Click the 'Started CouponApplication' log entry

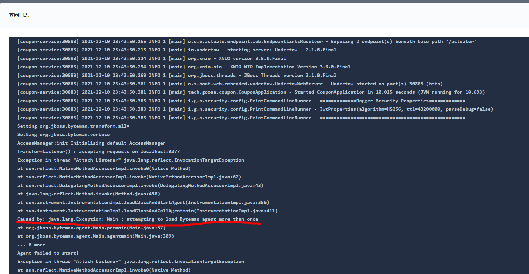coord(251,92)
